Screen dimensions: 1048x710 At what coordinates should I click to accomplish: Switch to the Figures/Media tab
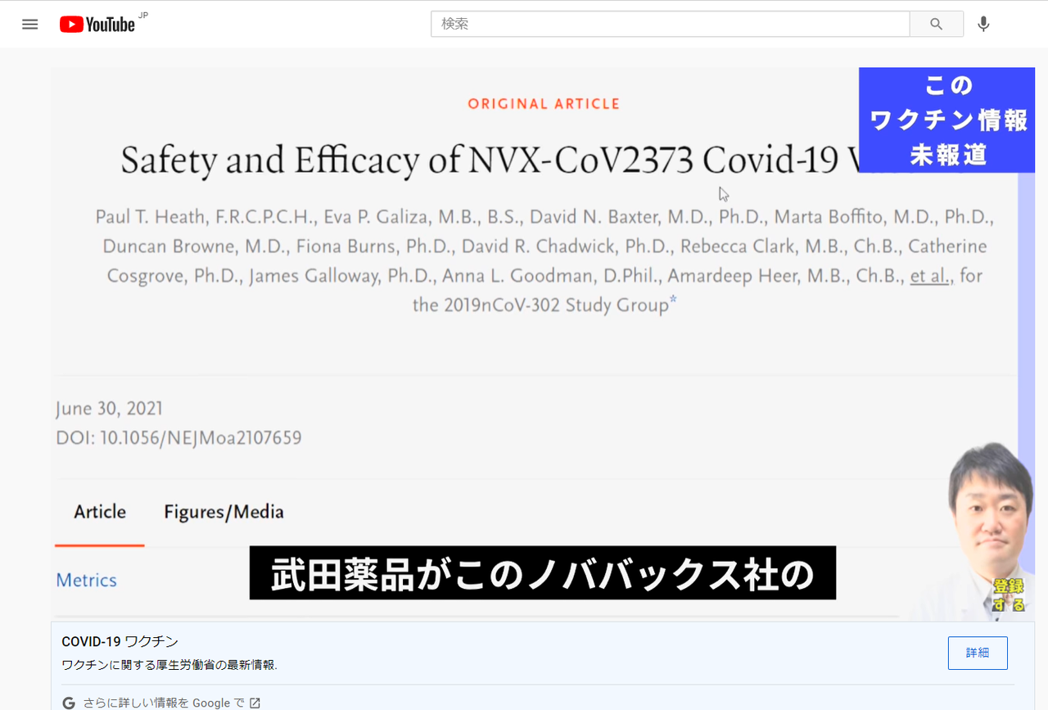[224, 512]
